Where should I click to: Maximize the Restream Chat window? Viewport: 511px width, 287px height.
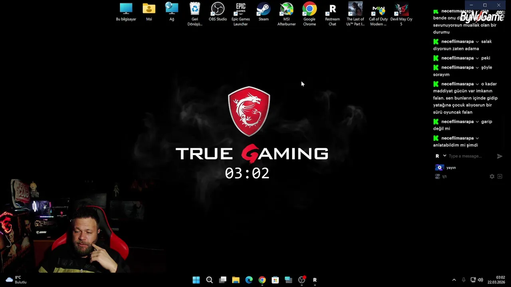click(x=485, y=5)
